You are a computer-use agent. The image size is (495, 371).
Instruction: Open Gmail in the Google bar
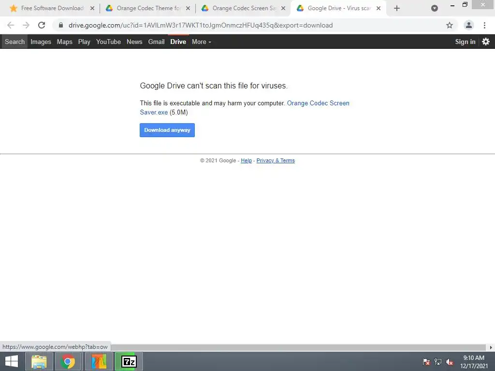tap(156, 42)
